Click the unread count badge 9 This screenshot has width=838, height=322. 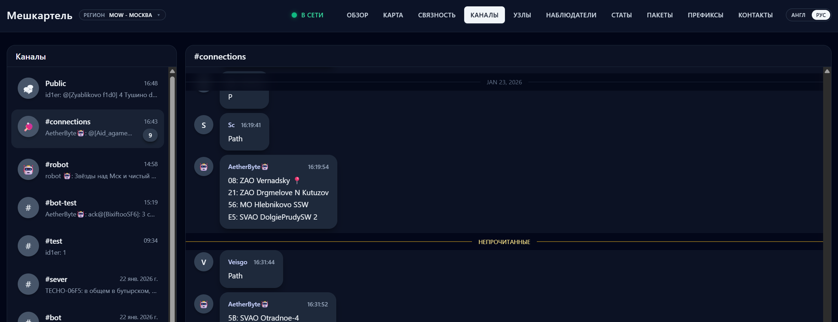pos(150,135)
